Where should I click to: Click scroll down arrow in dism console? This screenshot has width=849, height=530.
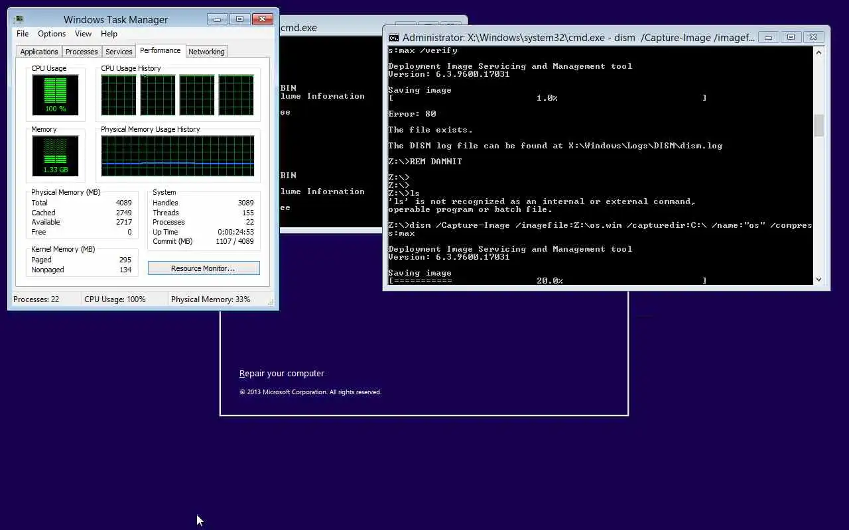[x=818, y=280]
